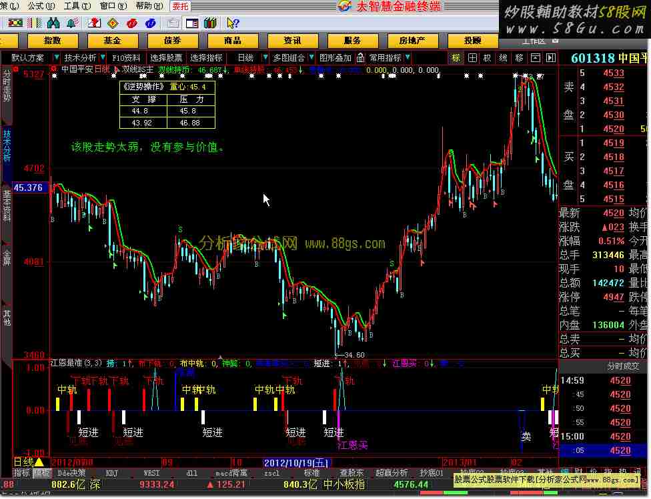The width and height of the screenshot is (651, 499).
Task: Click the play-to-end arrow chart icon
Action: tap(550, 57)
